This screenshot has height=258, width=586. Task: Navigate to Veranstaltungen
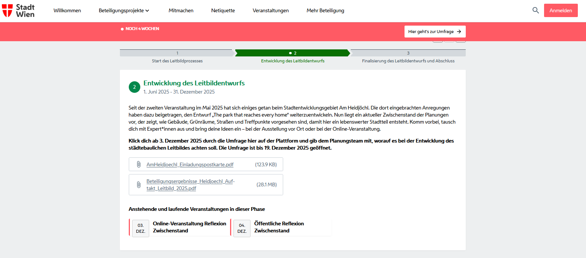[x=271, y=10]
